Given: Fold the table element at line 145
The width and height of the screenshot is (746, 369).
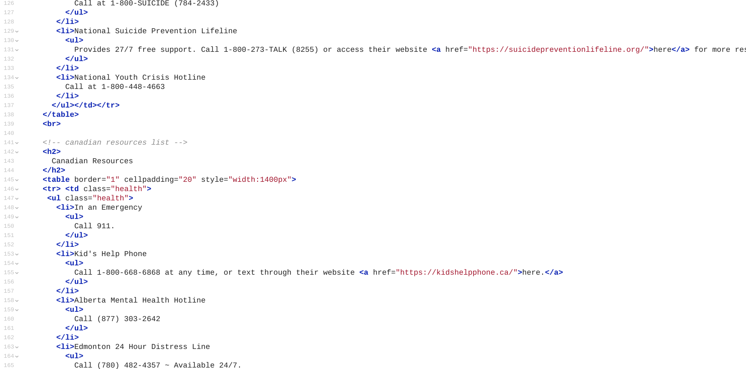Looking at the screenshot, I should [17, 180].
